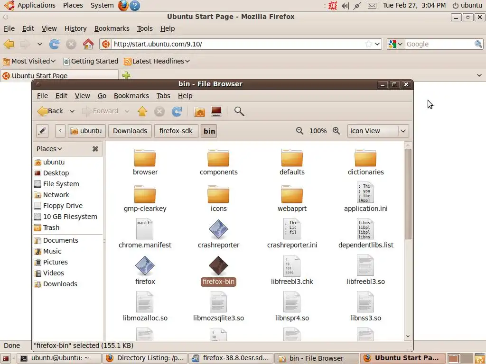Viewport: 486px width, 364px height.
Task: Click Firefox Back arrow
Action: tap(9, 44)
